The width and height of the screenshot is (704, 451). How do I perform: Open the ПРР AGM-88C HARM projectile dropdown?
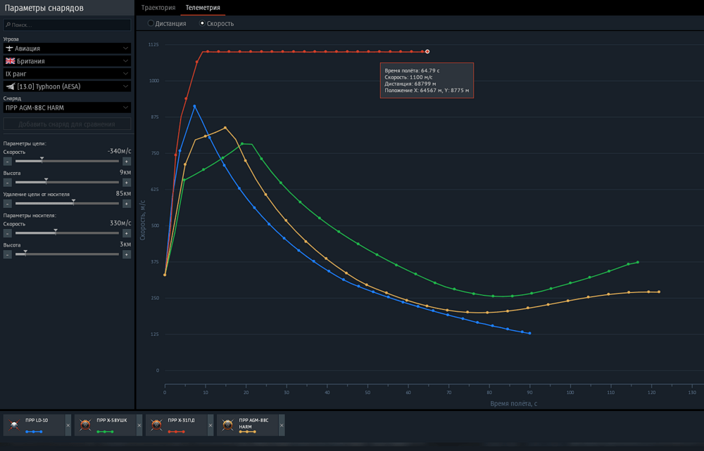(x=68, y=107)
